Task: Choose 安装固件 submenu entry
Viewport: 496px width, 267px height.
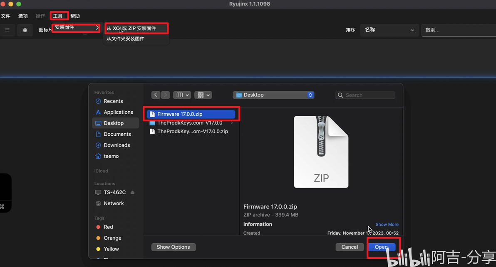Action: [76, 28]
